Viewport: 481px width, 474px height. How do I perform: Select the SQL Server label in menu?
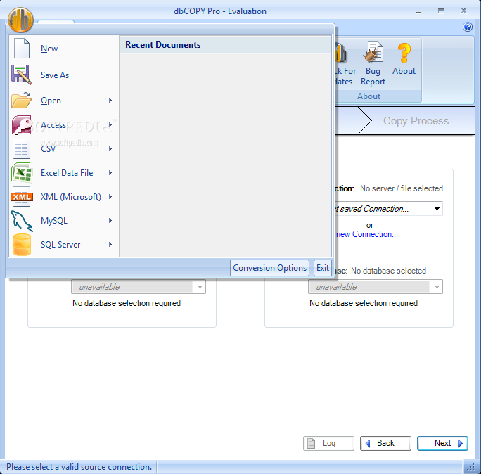coord(60,245)
